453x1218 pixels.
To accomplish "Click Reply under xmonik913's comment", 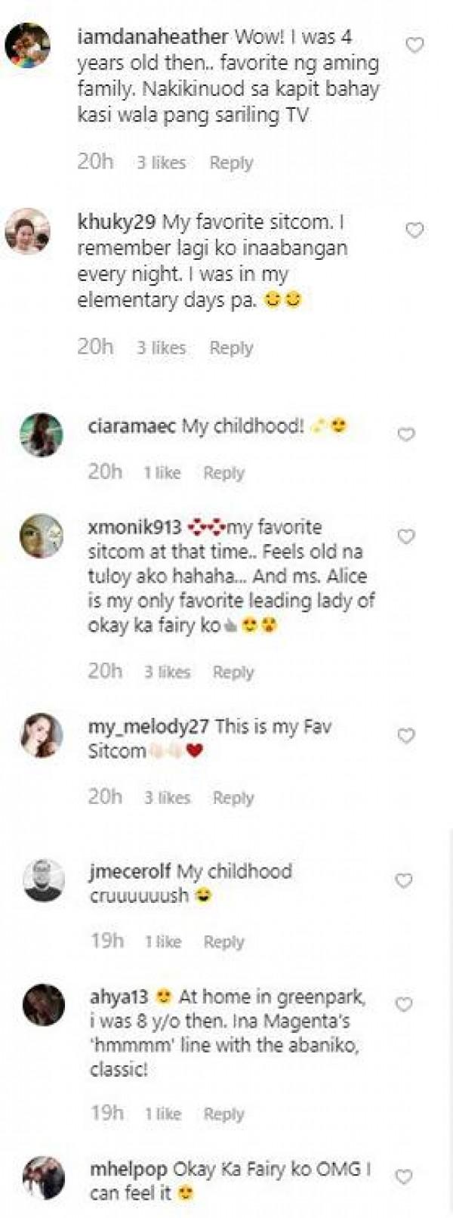I will 233,672.
